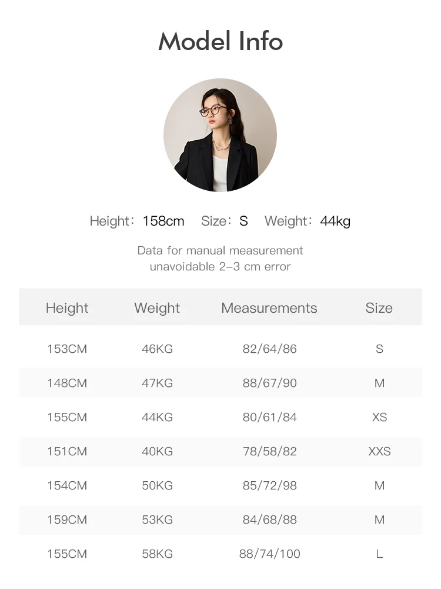Click the Height column header
Viewport: 441px width, 589px height.
67,307
